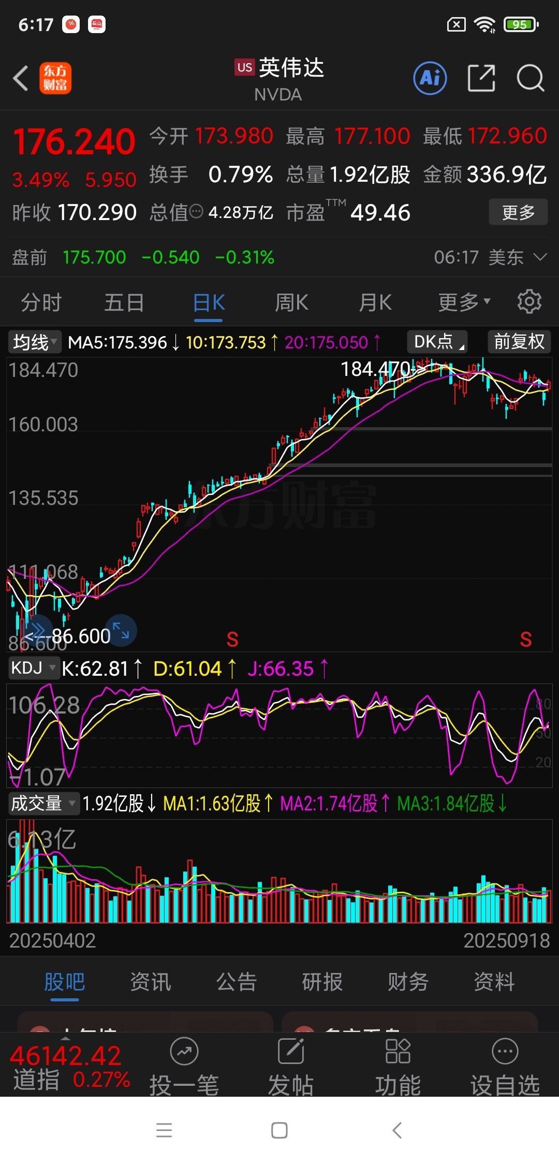Image resolution: width=559 pixels, height=1164 pixels.
Task: Tap the 英伟达 NVDA stock title
Action: (279, 79)
